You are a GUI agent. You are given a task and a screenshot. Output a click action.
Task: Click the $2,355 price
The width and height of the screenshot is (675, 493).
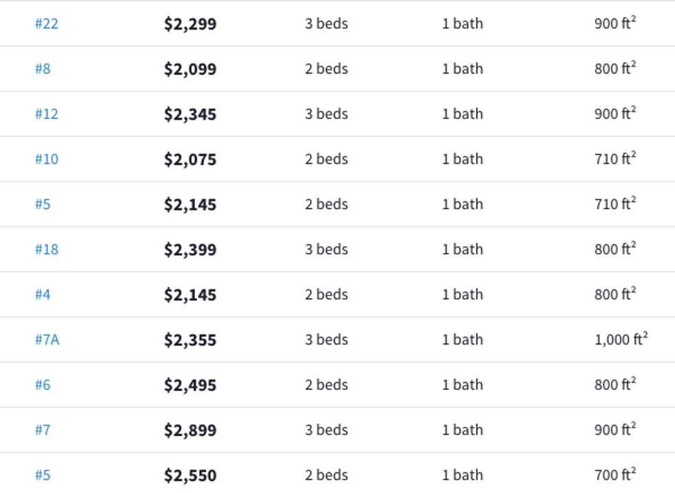pos(190,340)
